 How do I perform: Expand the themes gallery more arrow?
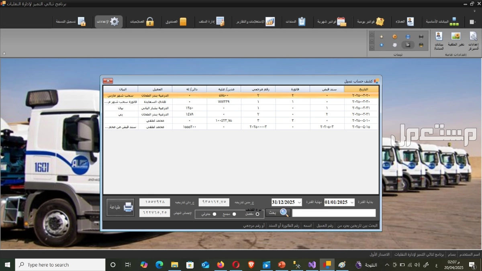coord(372,47)
